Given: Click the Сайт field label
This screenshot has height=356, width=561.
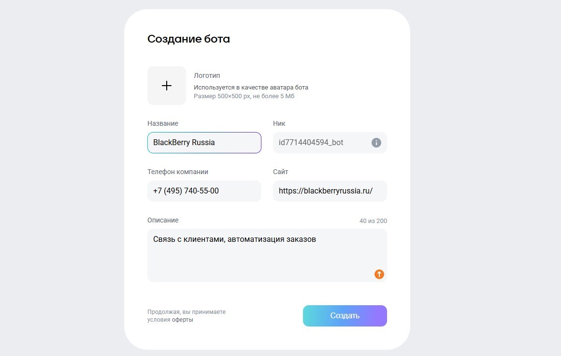Looking at the screenshot, I should [x=281, y=172].
